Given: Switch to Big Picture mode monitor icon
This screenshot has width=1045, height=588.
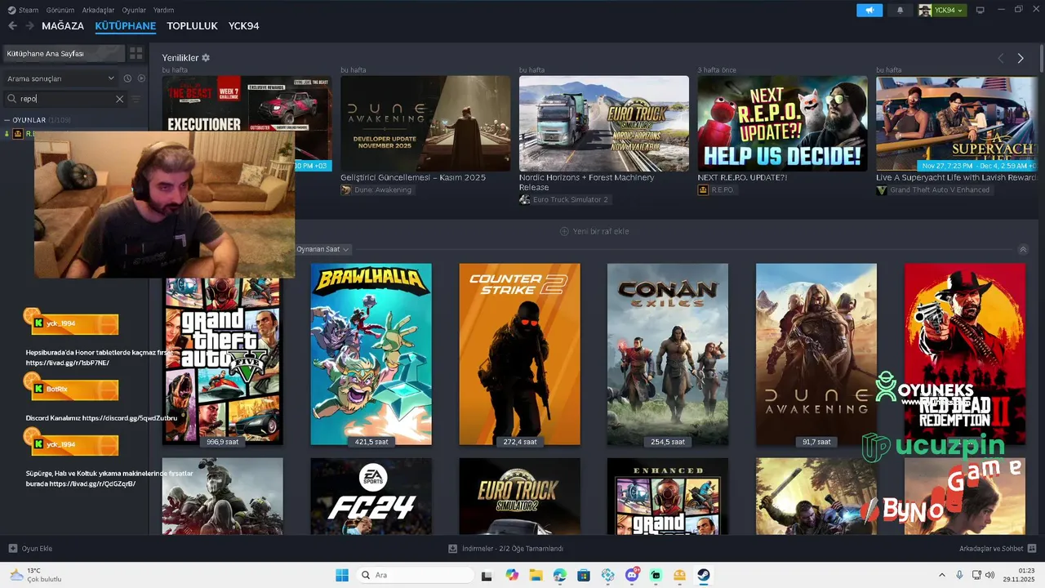Looking at the screenshot, I should pos(981,10).
